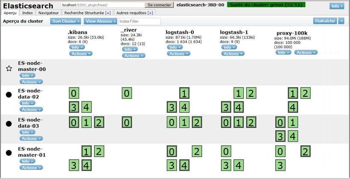The height and width of the screenshot is (179, 350).
Task: Click the black circle icon beside ES-node-master-01
Action: coord(9,153)
